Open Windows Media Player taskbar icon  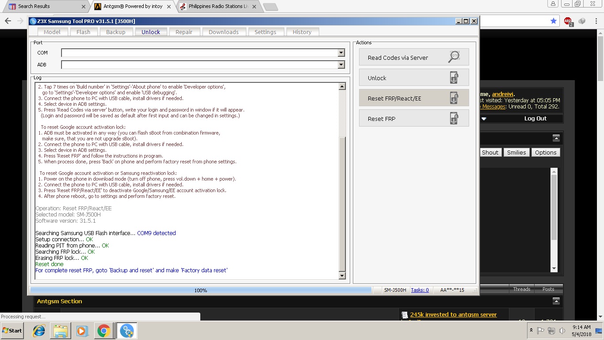point(82,331)
